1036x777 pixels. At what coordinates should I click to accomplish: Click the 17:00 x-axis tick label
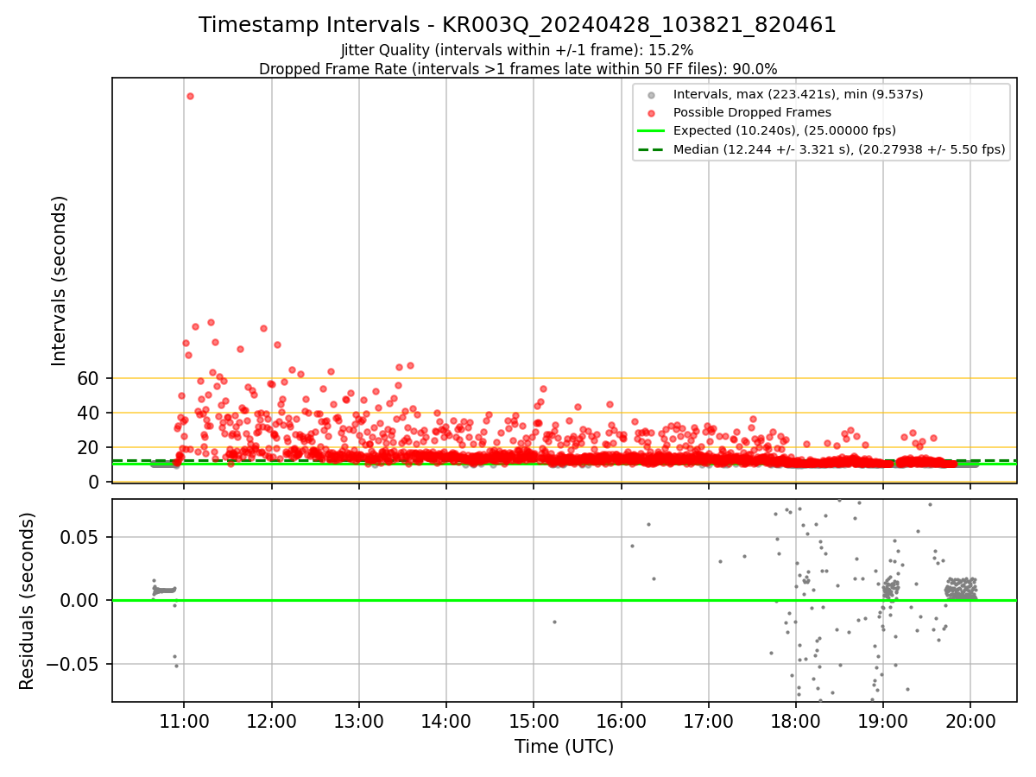tap(708, 720)
